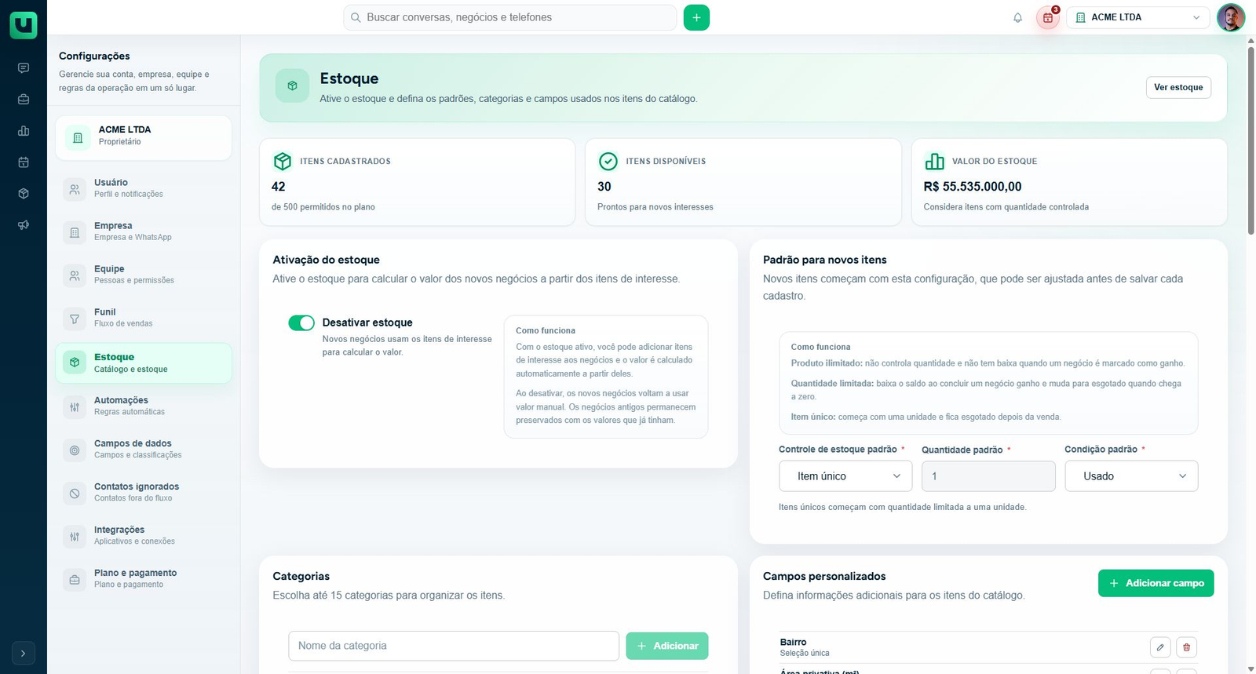Image resolution: width=1256 pixels, height=674 pixels.
Task: Click the Quantidade padrão field
Action: click(988, 476)
